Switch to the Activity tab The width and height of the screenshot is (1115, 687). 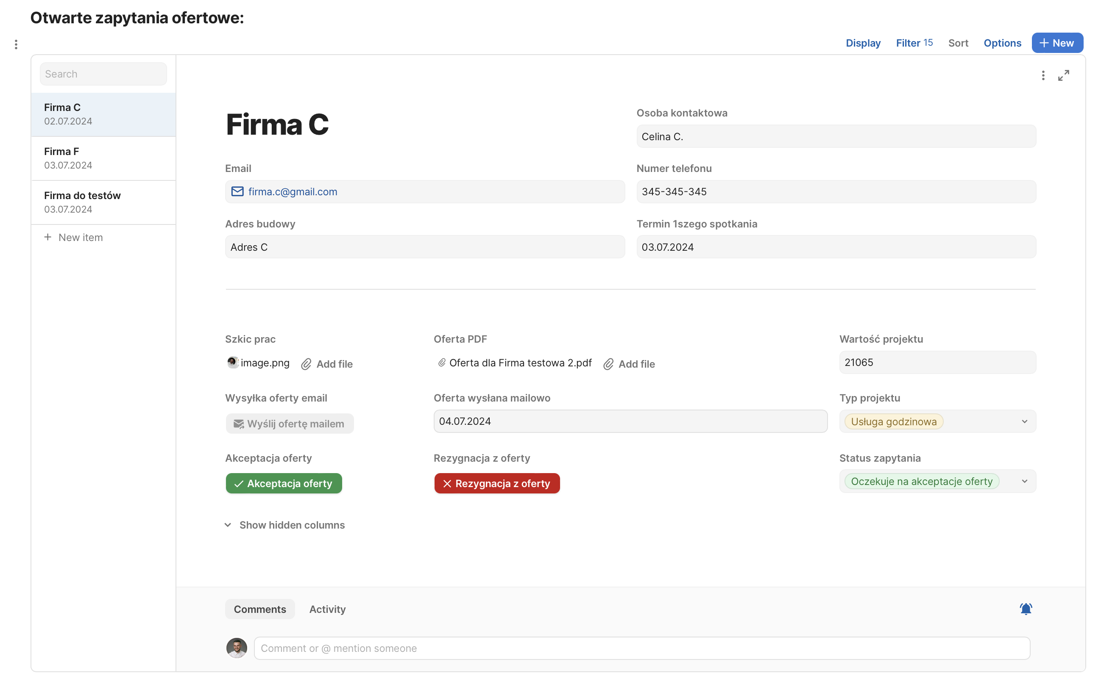click(327, 609)
